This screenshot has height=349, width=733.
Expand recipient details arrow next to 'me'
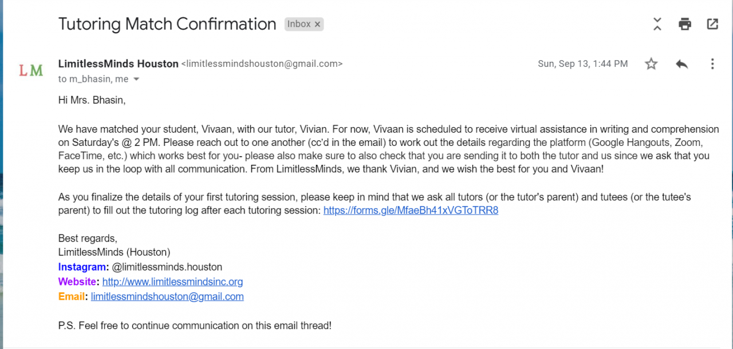tap(136, 79)
